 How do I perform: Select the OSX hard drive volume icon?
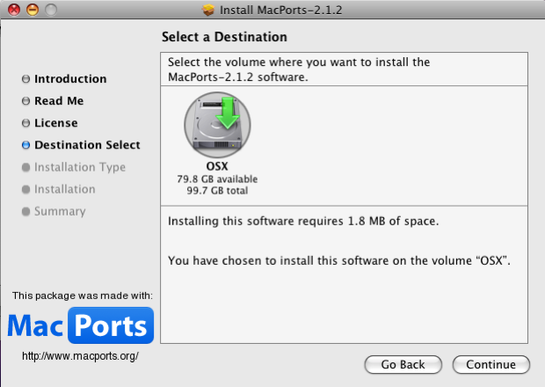click(216, 124)
